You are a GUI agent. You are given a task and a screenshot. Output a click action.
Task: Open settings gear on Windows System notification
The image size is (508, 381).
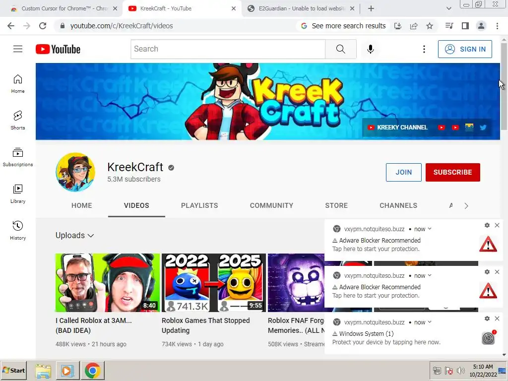tap(487, 318)
